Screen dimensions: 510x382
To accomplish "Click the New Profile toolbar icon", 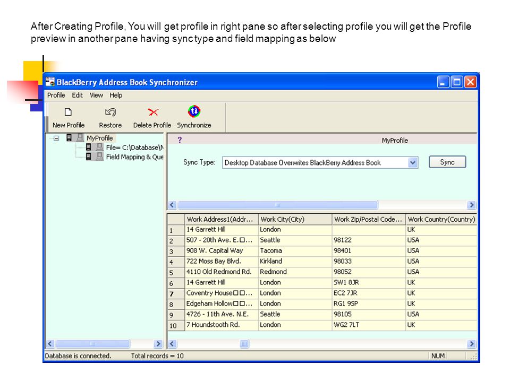I will pos(68,112).
